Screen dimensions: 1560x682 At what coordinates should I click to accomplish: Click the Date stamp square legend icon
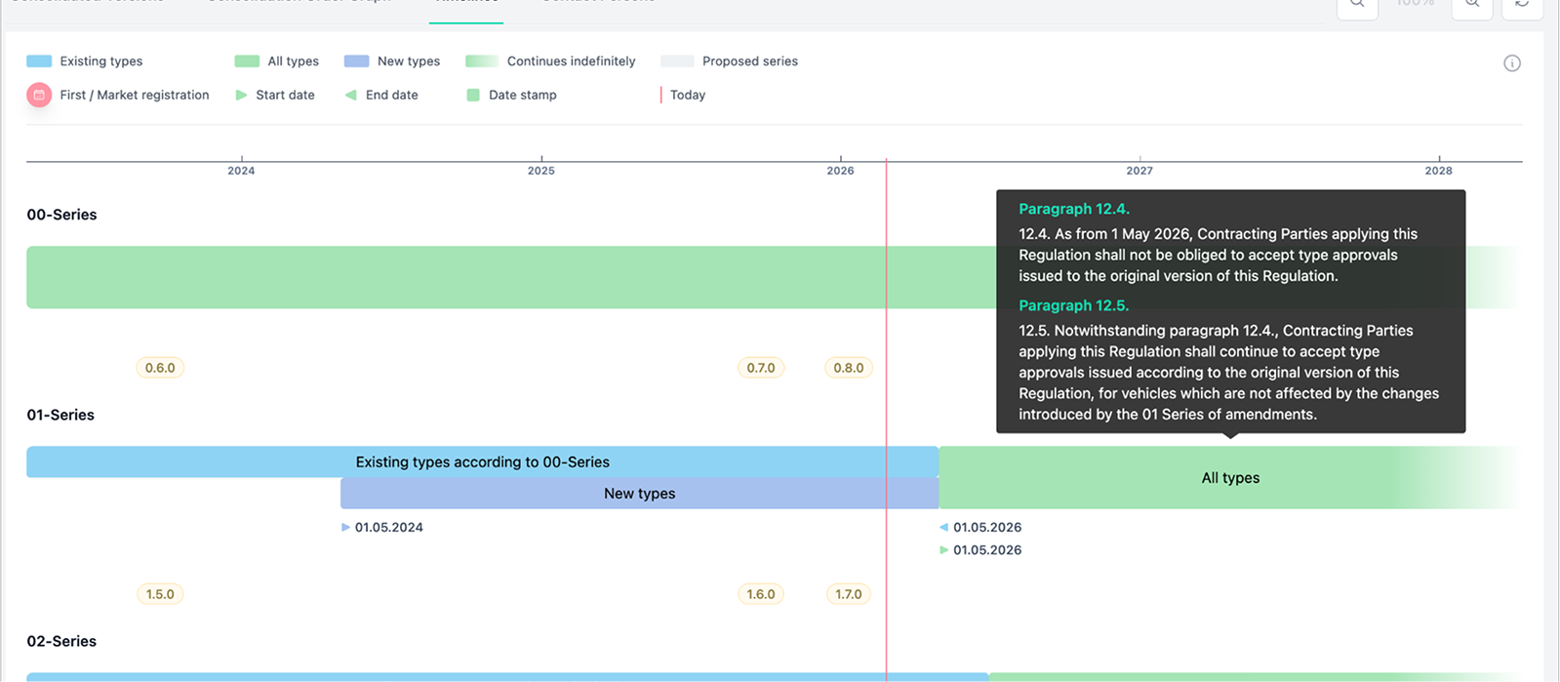tap(473, 95)
